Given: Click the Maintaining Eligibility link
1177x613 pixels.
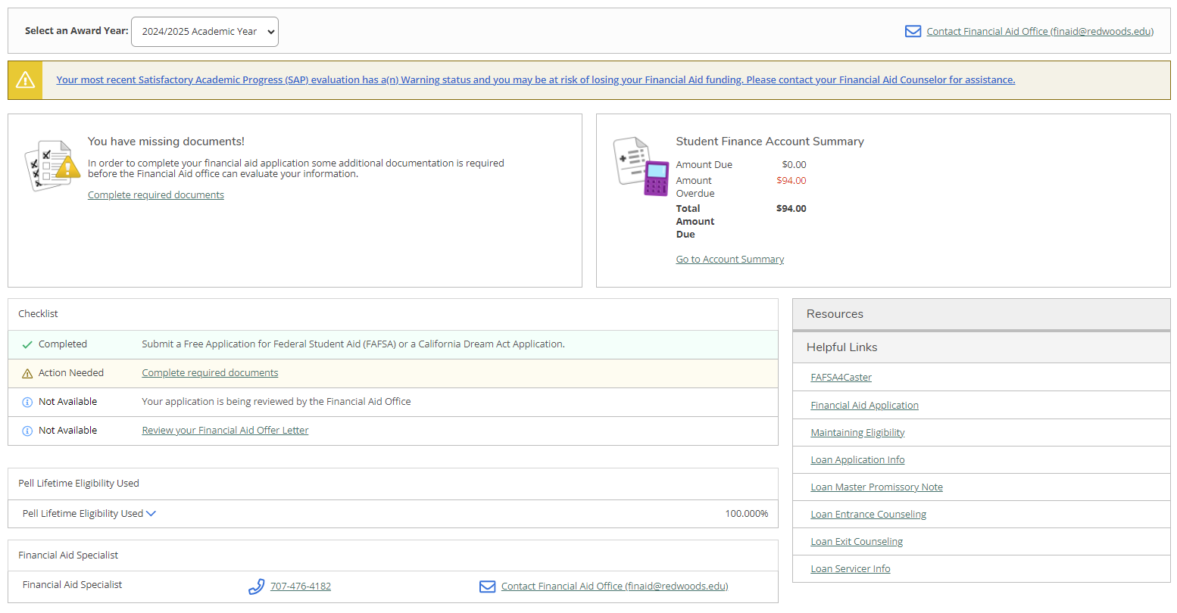Looking at the screenshot, I should click(x=857, y=433).
